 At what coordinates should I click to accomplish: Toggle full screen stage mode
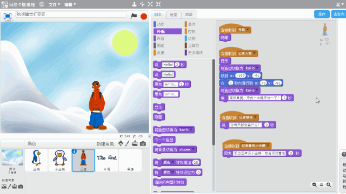[x=7, y=16]
